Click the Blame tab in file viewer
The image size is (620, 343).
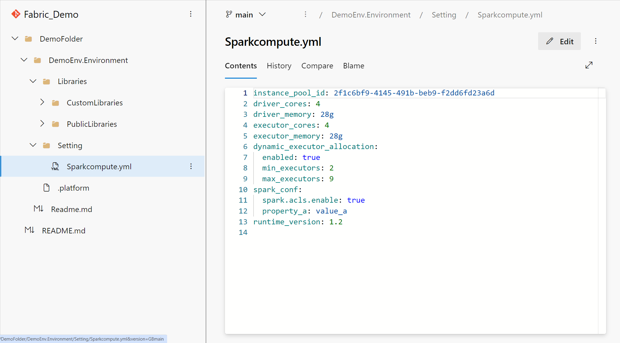coord(354,65)
